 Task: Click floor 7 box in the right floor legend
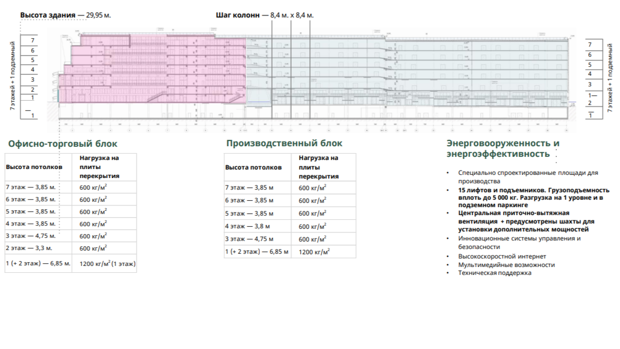point(590,44)
